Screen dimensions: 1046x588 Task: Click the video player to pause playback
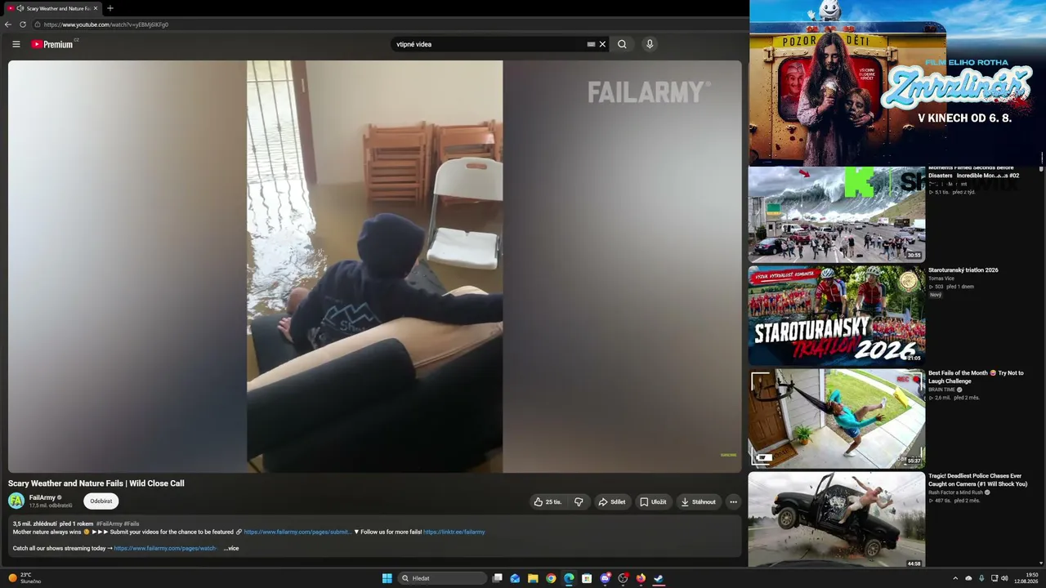point(375,266)
